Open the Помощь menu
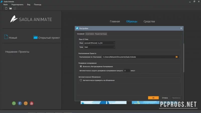Viewport: 201px width, 113px height. (x=37, y=4)
